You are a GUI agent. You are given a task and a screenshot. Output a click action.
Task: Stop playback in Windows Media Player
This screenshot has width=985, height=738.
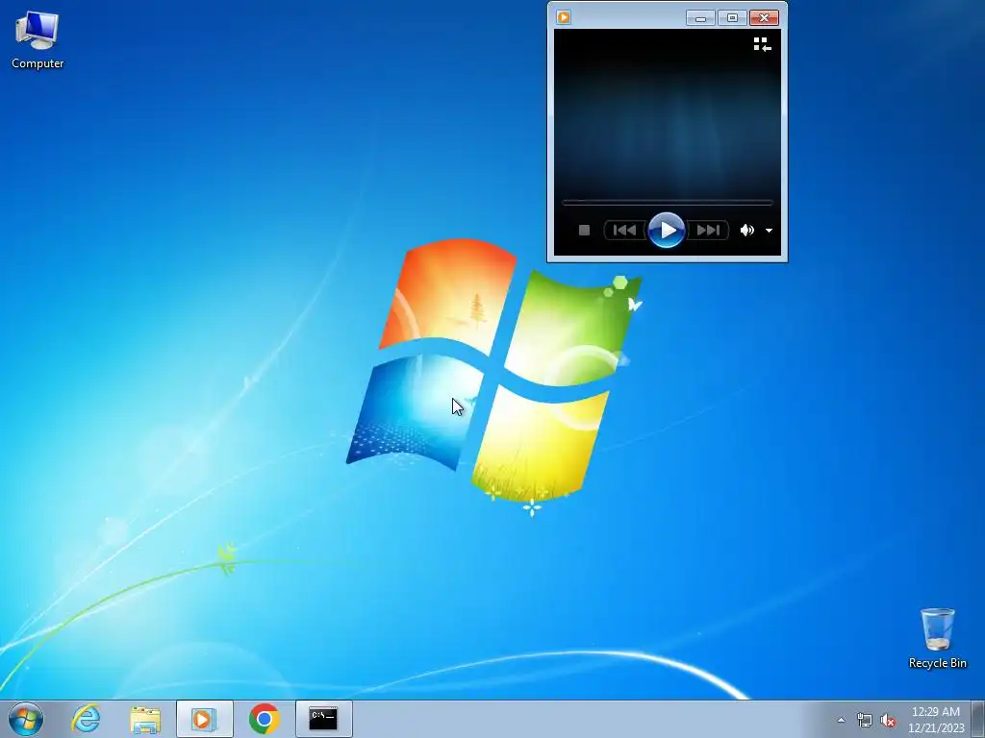point(584,231)
